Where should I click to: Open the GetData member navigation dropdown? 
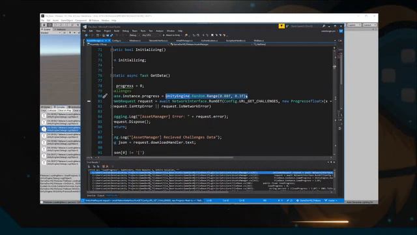tap(293, 44)
